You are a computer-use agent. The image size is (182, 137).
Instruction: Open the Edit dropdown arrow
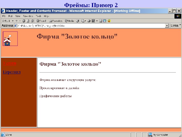click(97, 21)
